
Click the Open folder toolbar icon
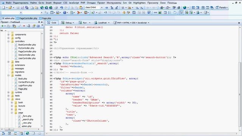pos(10,8)
